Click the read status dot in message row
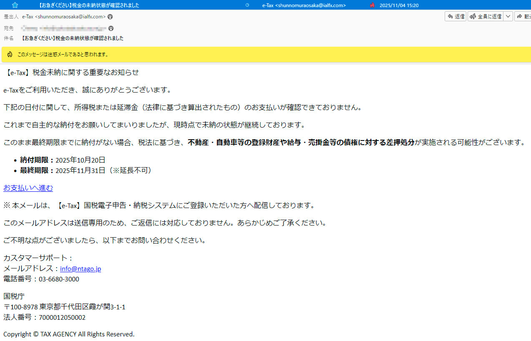The image size is (531, 341). (x=247, y=5)
